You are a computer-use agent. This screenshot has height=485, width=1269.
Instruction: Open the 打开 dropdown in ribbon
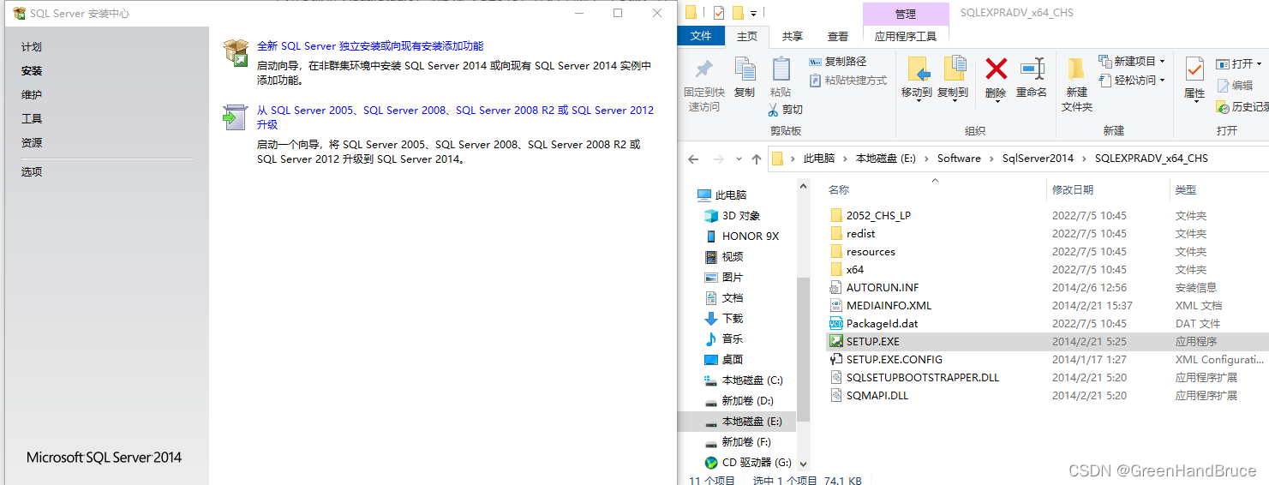tap(1238, 63)
